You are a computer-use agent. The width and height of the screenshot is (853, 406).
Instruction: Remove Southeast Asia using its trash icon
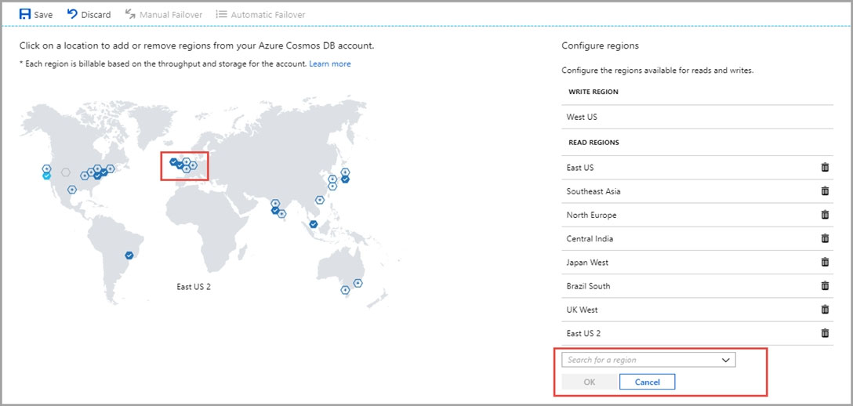coord(825,190)
